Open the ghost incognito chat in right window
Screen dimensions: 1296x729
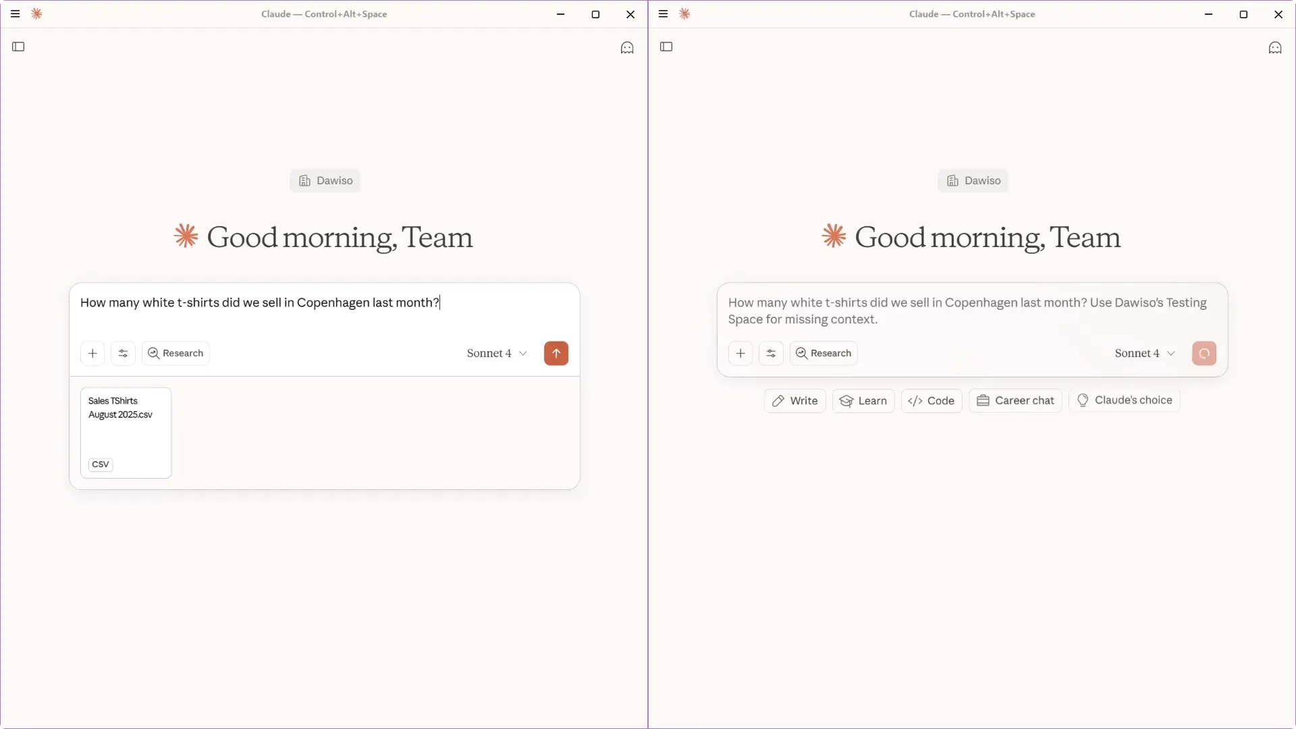(x=1275, y=47)
